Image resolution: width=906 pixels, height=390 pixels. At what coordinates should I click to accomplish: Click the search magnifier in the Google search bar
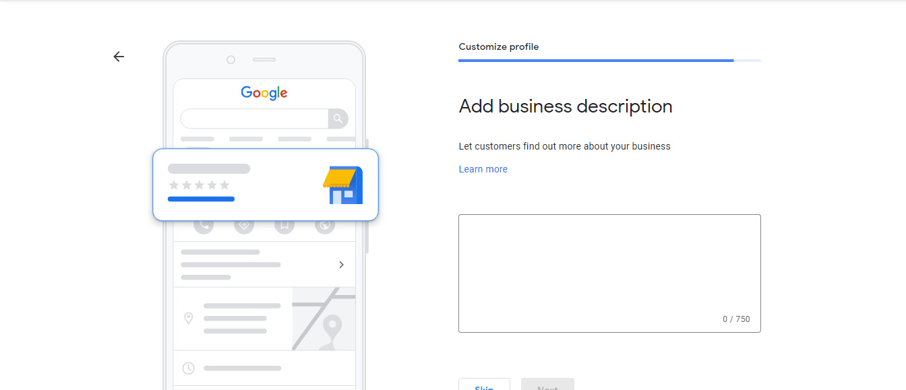click(338, 119)
